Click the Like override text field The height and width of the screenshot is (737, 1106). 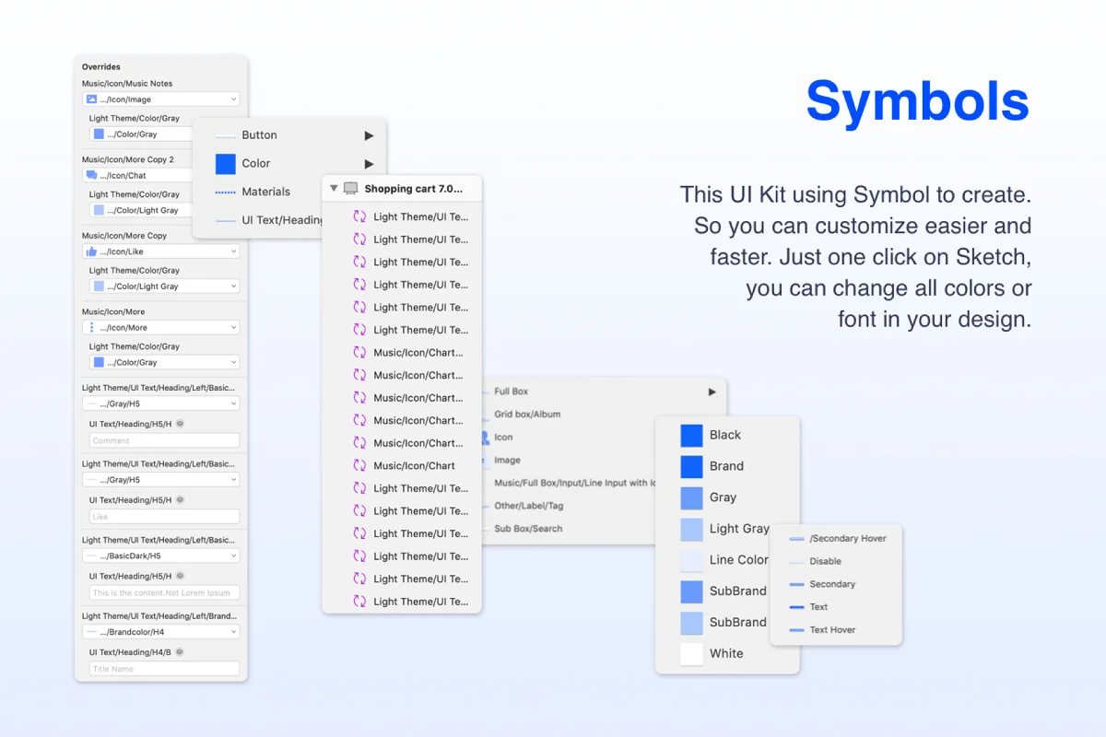coord(164,517)
